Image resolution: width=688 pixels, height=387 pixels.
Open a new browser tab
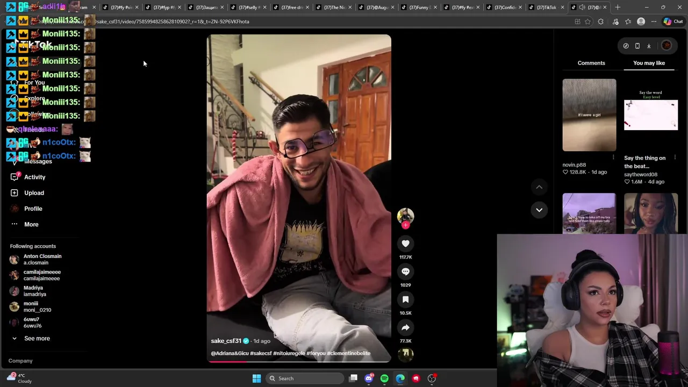click(x=618, y=8)
